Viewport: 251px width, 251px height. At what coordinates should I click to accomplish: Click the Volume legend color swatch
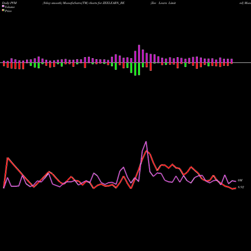coord(3,6)
